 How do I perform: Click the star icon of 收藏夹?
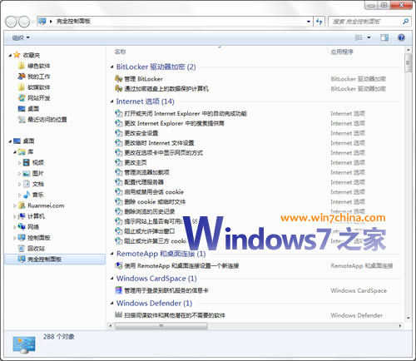coord(17,55)
